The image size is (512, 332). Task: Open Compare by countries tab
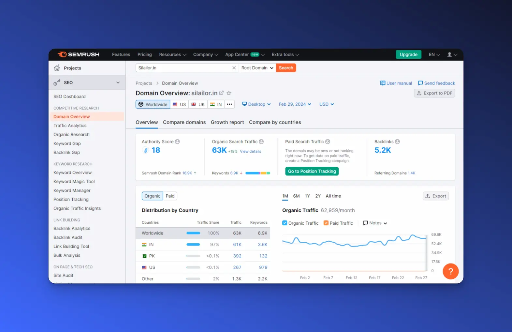tap(275, 122)
